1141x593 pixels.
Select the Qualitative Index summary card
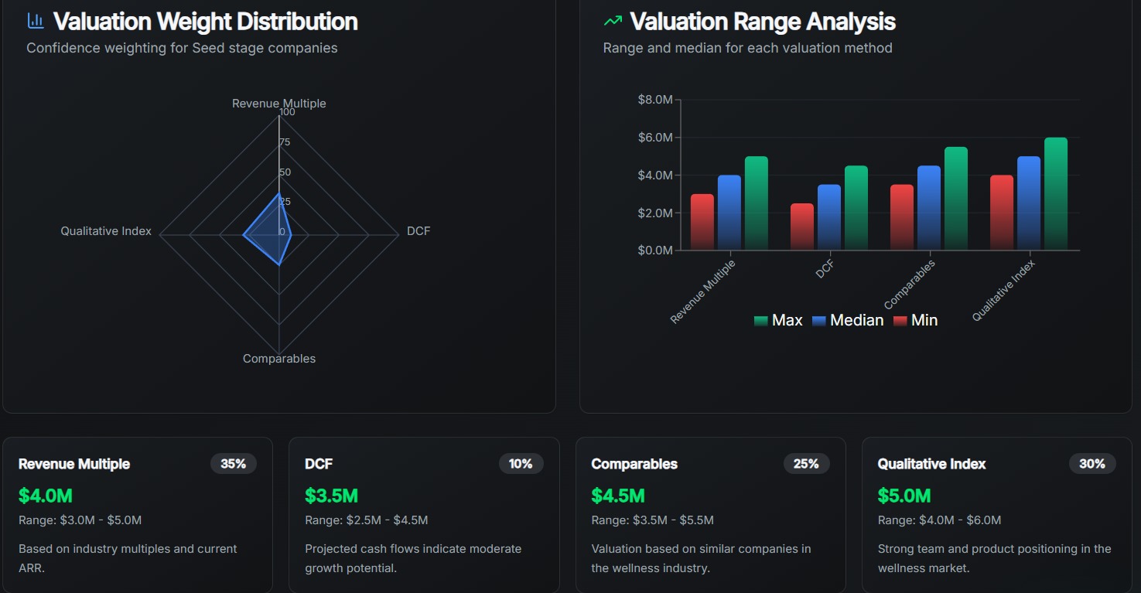tap(996, 514)
